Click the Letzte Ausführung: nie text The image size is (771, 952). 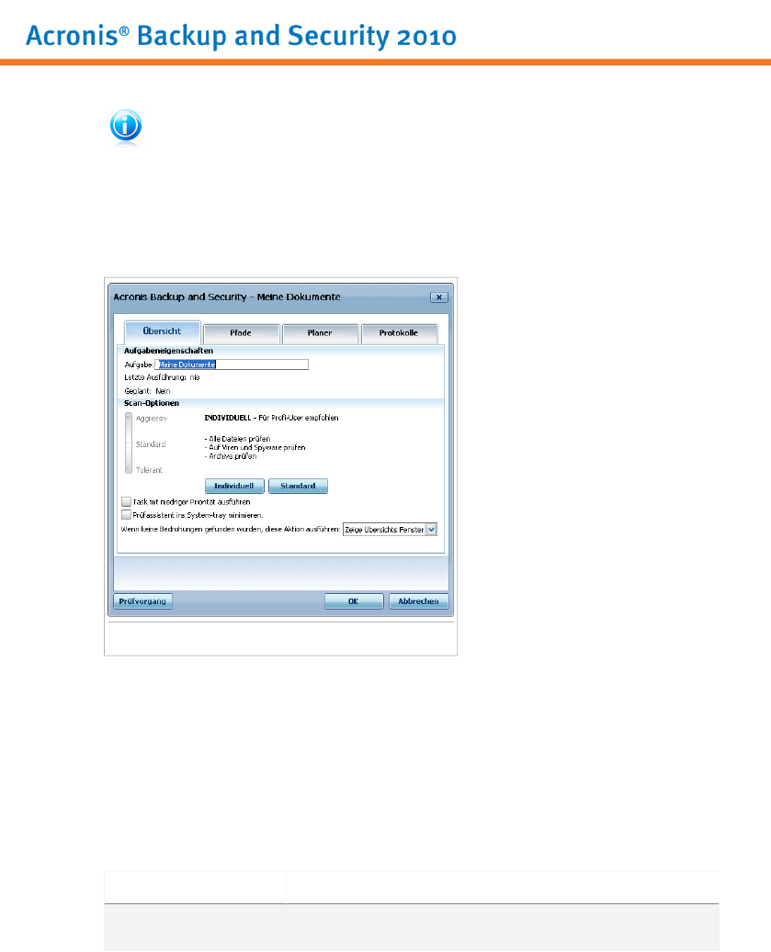coord(163,377)
